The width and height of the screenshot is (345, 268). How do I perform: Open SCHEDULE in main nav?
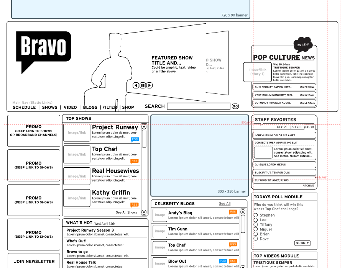(24, 108)
